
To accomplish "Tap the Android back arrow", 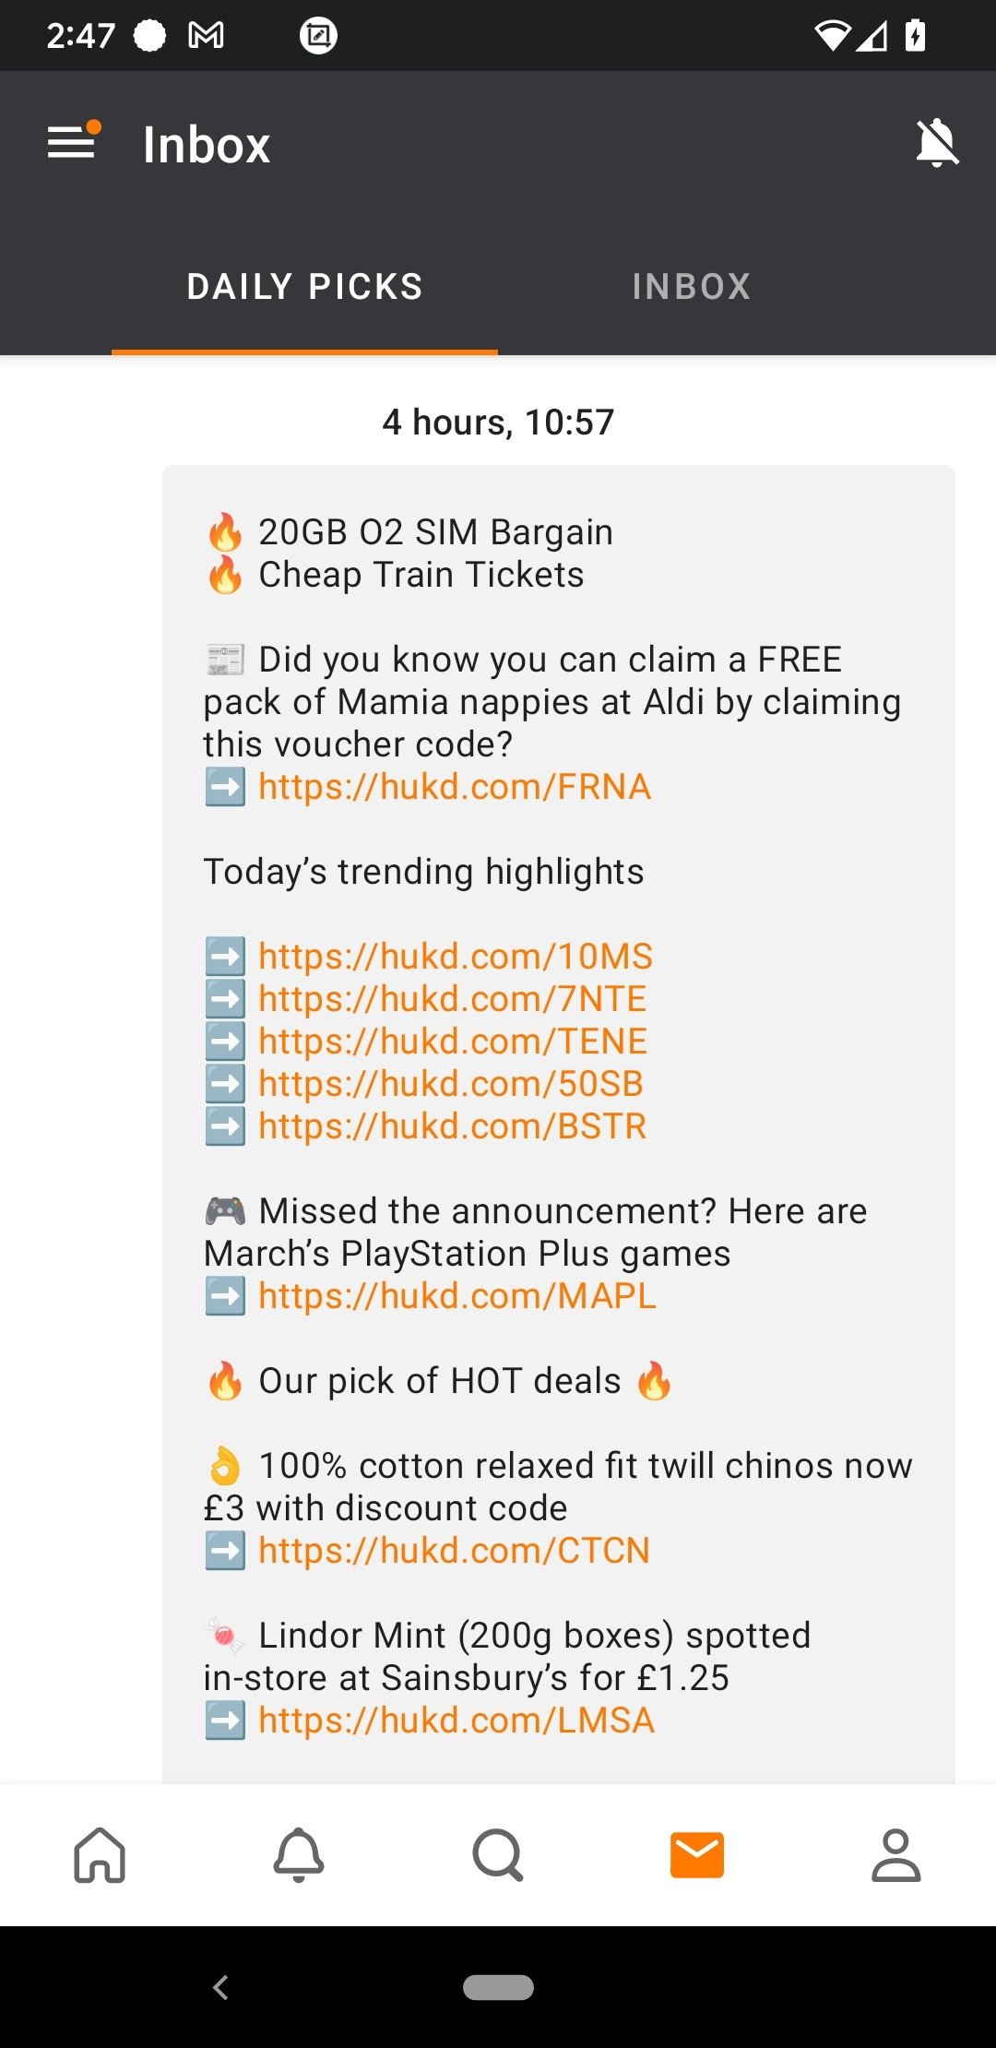I will [x=220, y=1987].
